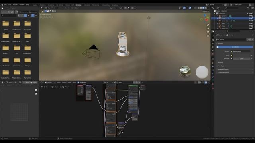The width and height of the screenshot is (255, 143).
Task: Toggle the Use Nodes checkbox in node editor
Action: (x=78, y=83)
